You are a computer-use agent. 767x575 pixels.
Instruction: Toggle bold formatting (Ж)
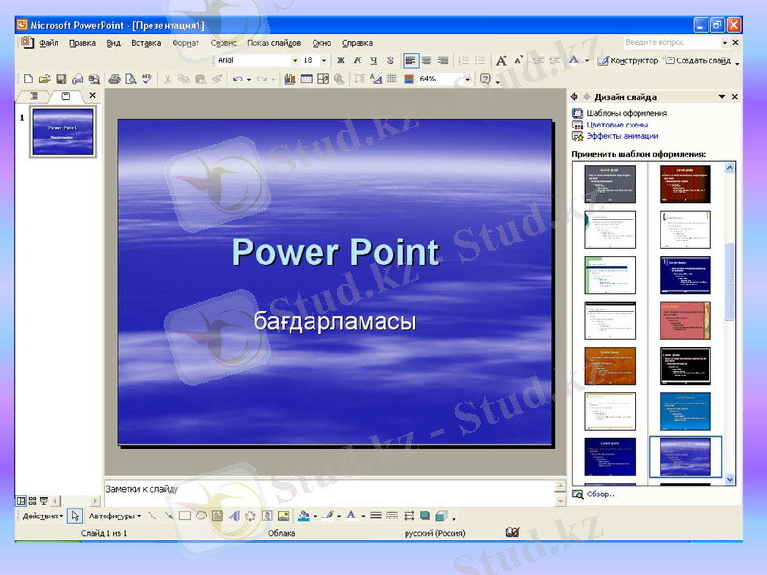pos(342,59)
